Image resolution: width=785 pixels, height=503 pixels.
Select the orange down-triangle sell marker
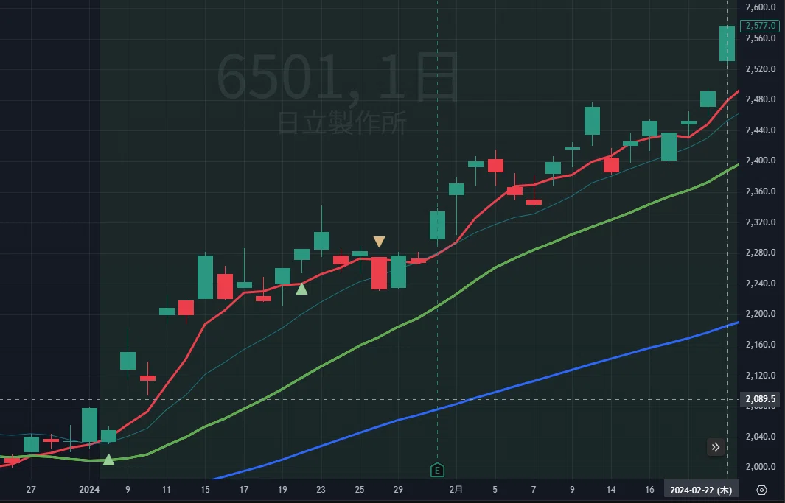tap(379, 242)
